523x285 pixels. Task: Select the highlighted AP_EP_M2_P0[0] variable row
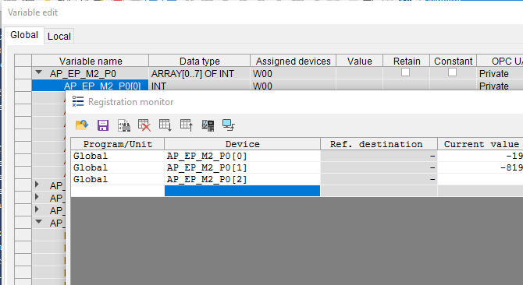pos(91,86)
